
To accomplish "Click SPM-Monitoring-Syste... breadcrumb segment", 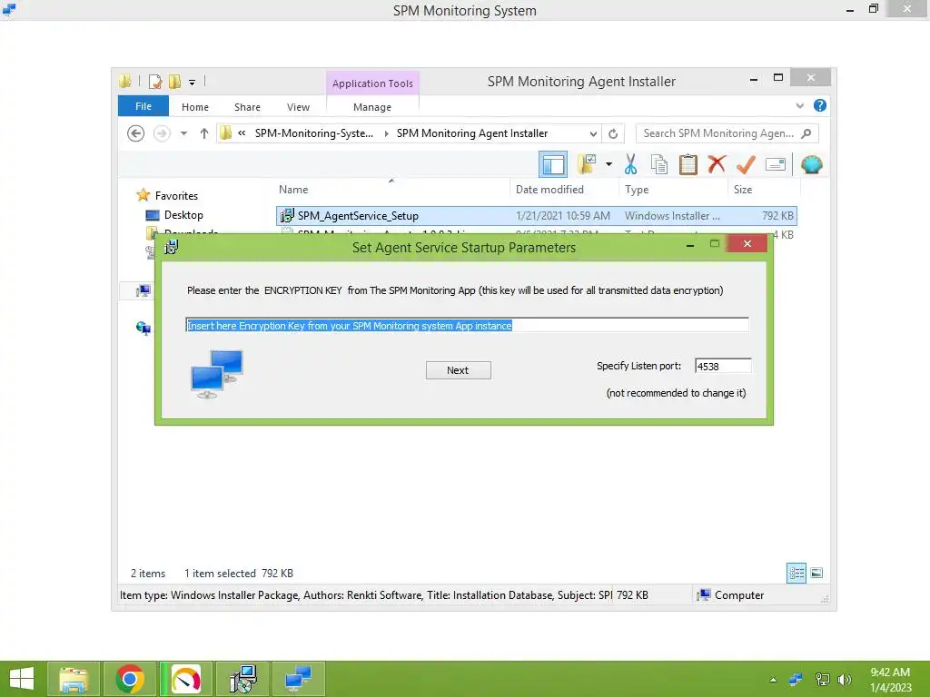I will (313, 133).
